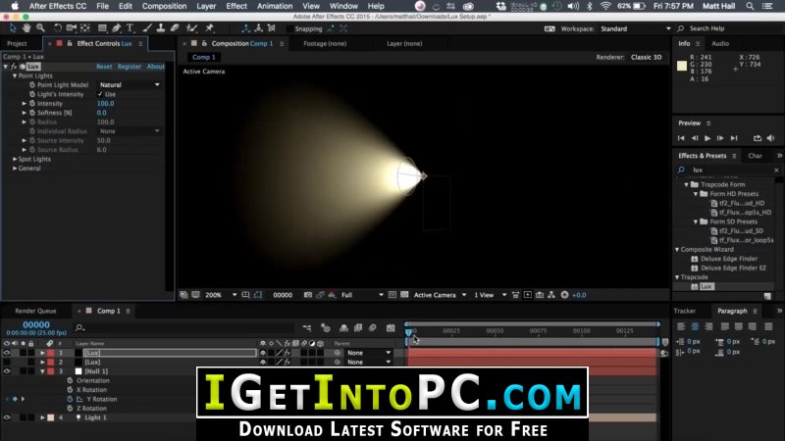This screenshot has width=785, height=441.
Task: Select the Zoom magnifier tool
Action: pyautogui.click(x=40, y=28)
